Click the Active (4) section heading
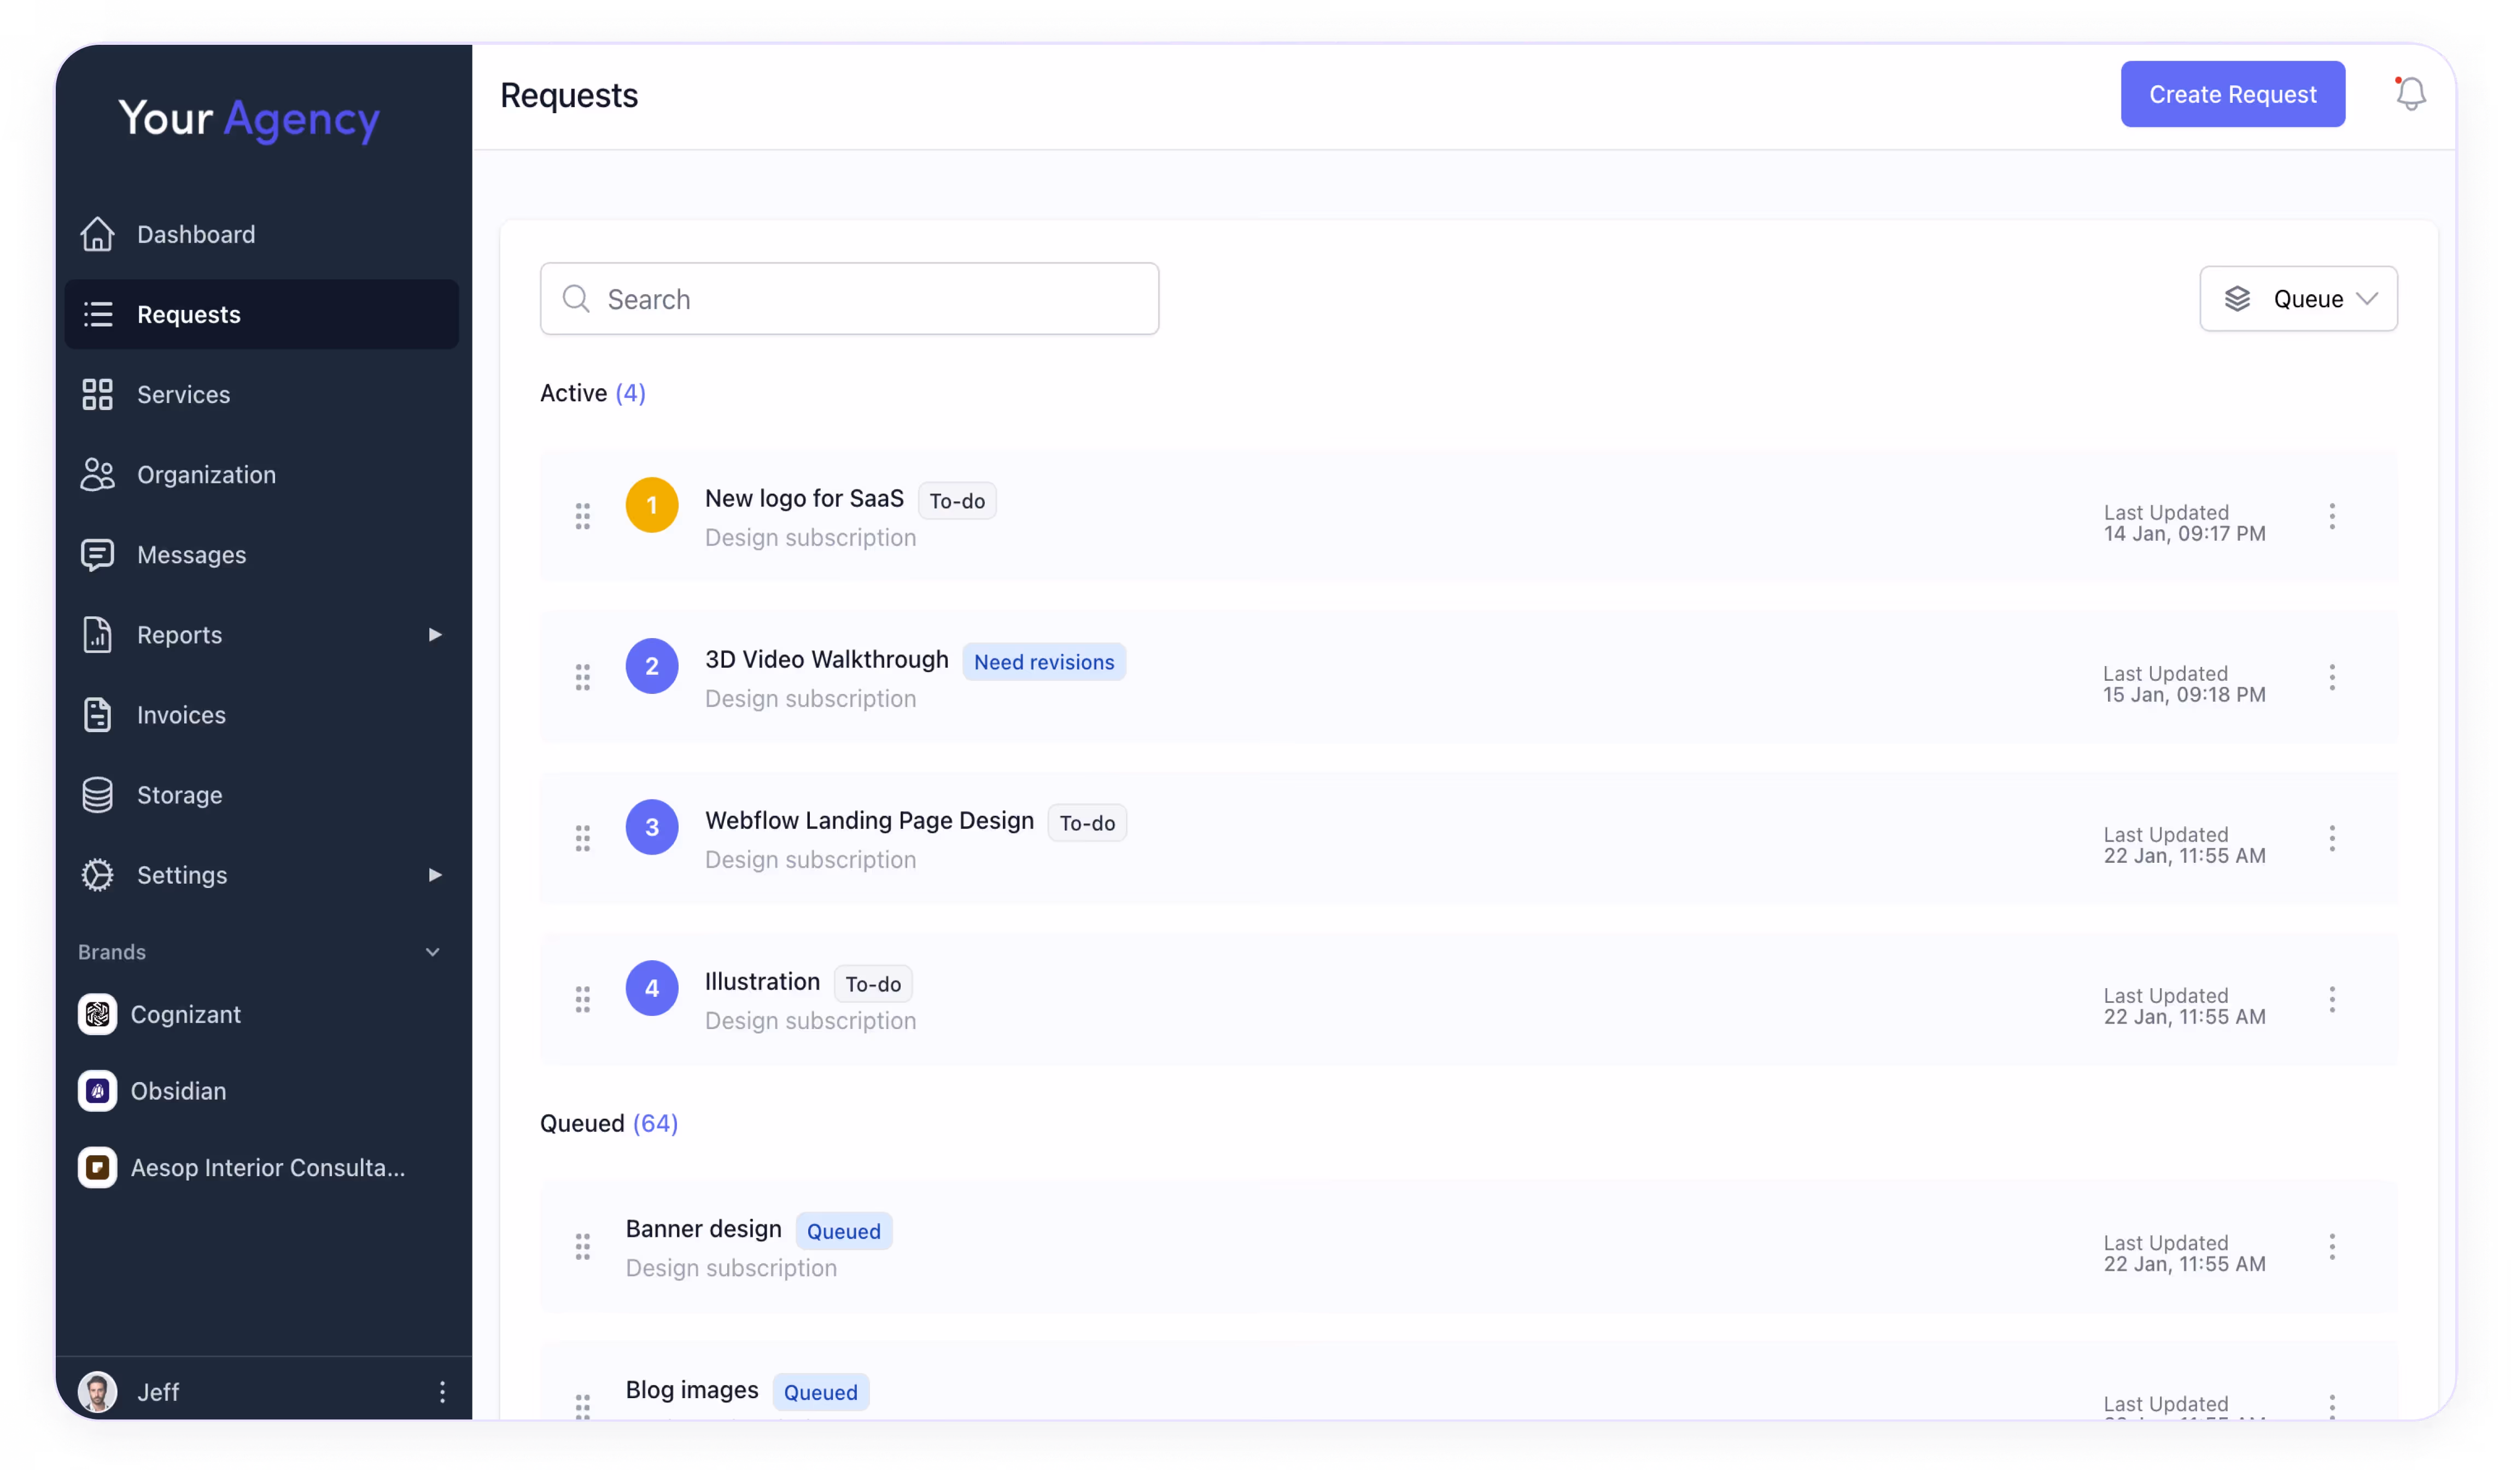Image resolution: width=2511 pixels, height=1484 pixels. [x=593, y=393]
